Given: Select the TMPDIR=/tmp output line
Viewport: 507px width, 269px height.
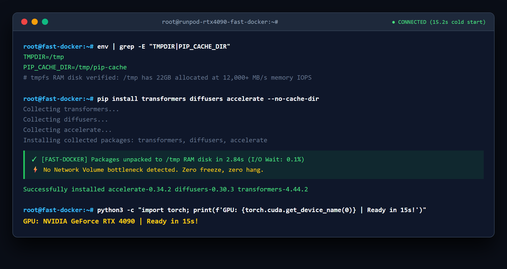Looking at the screenshot, I should click(x=43, y=57).
